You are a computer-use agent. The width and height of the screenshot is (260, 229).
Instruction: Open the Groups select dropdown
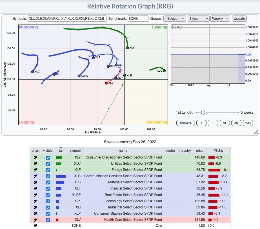[175, 19]
